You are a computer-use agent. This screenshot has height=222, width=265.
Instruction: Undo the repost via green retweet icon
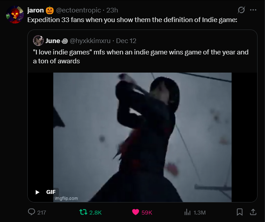(83, 212)
